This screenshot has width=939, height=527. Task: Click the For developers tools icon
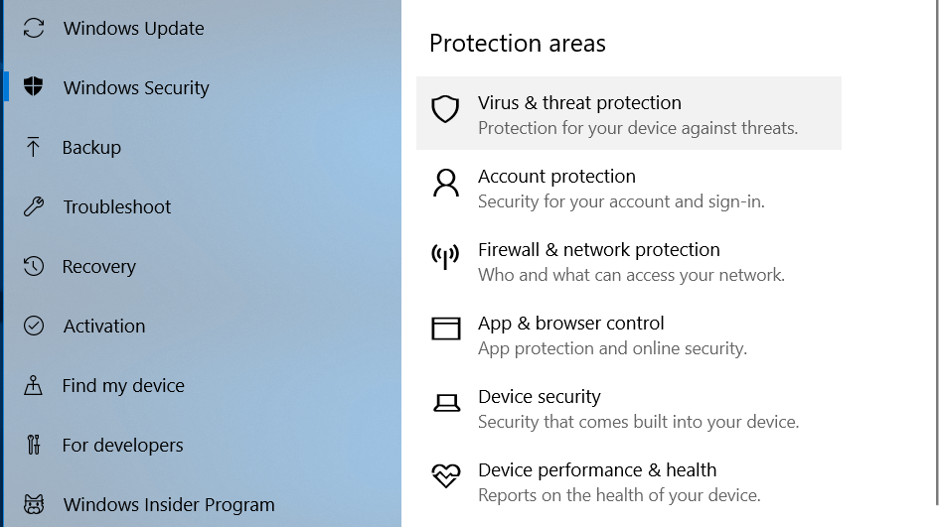(x=34, y=445)
